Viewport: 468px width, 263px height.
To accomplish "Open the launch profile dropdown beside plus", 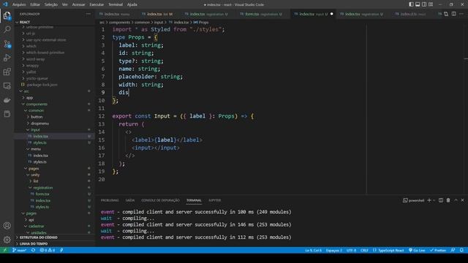I will pos(434,200).
